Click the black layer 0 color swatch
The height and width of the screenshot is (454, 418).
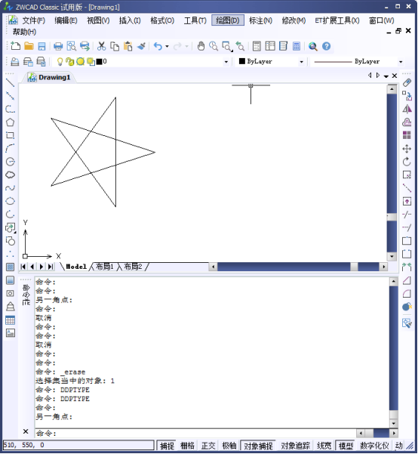(x=100, y=62)
